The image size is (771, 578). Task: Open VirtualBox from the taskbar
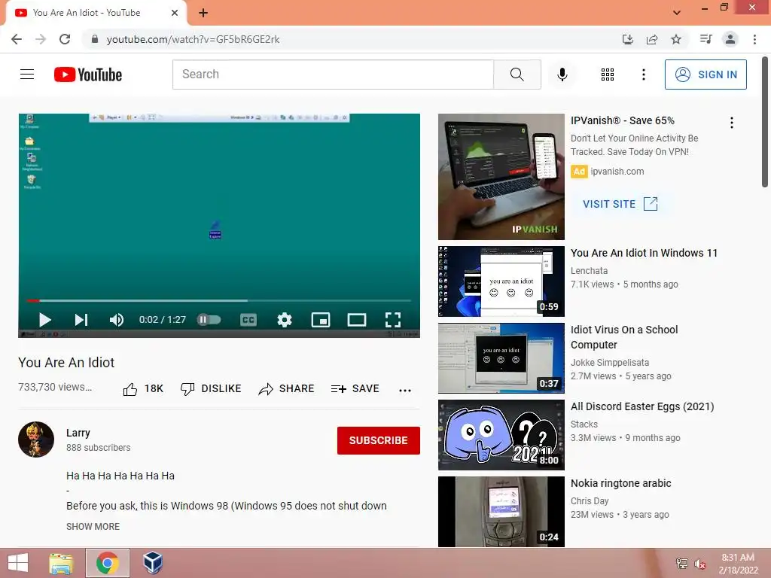pos(153,563)
